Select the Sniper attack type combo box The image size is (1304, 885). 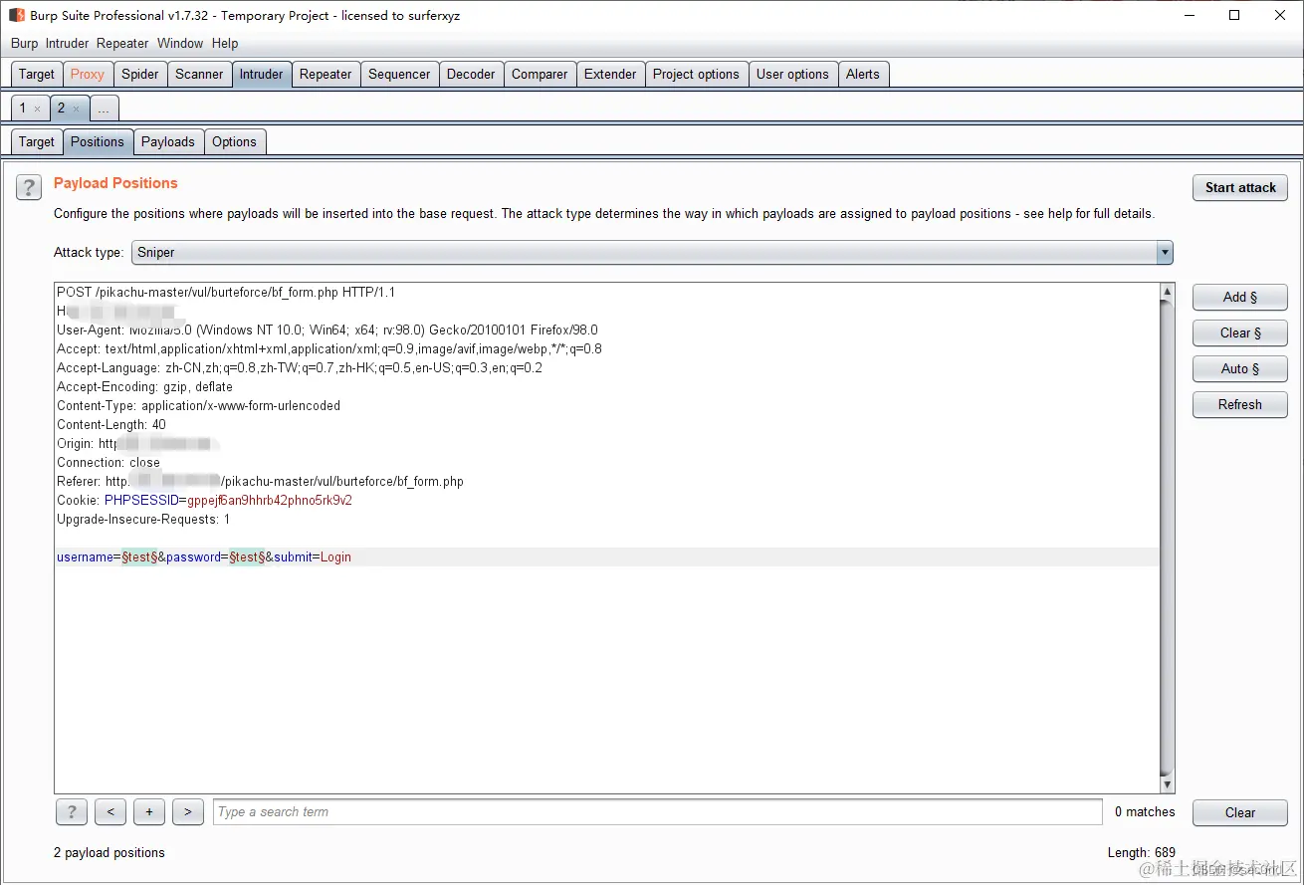coord(652,253)
